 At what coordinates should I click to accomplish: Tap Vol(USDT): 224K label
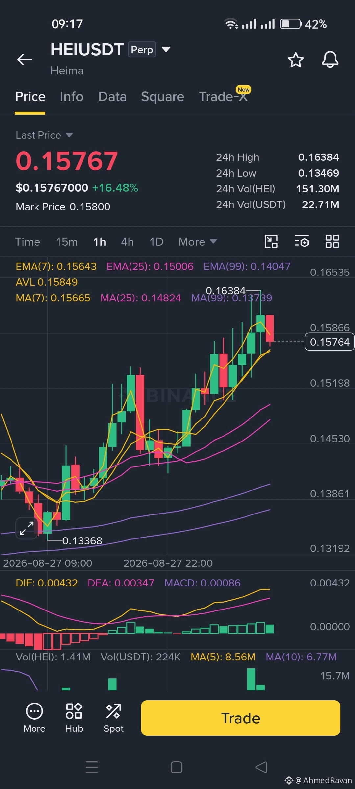point(140,657)
